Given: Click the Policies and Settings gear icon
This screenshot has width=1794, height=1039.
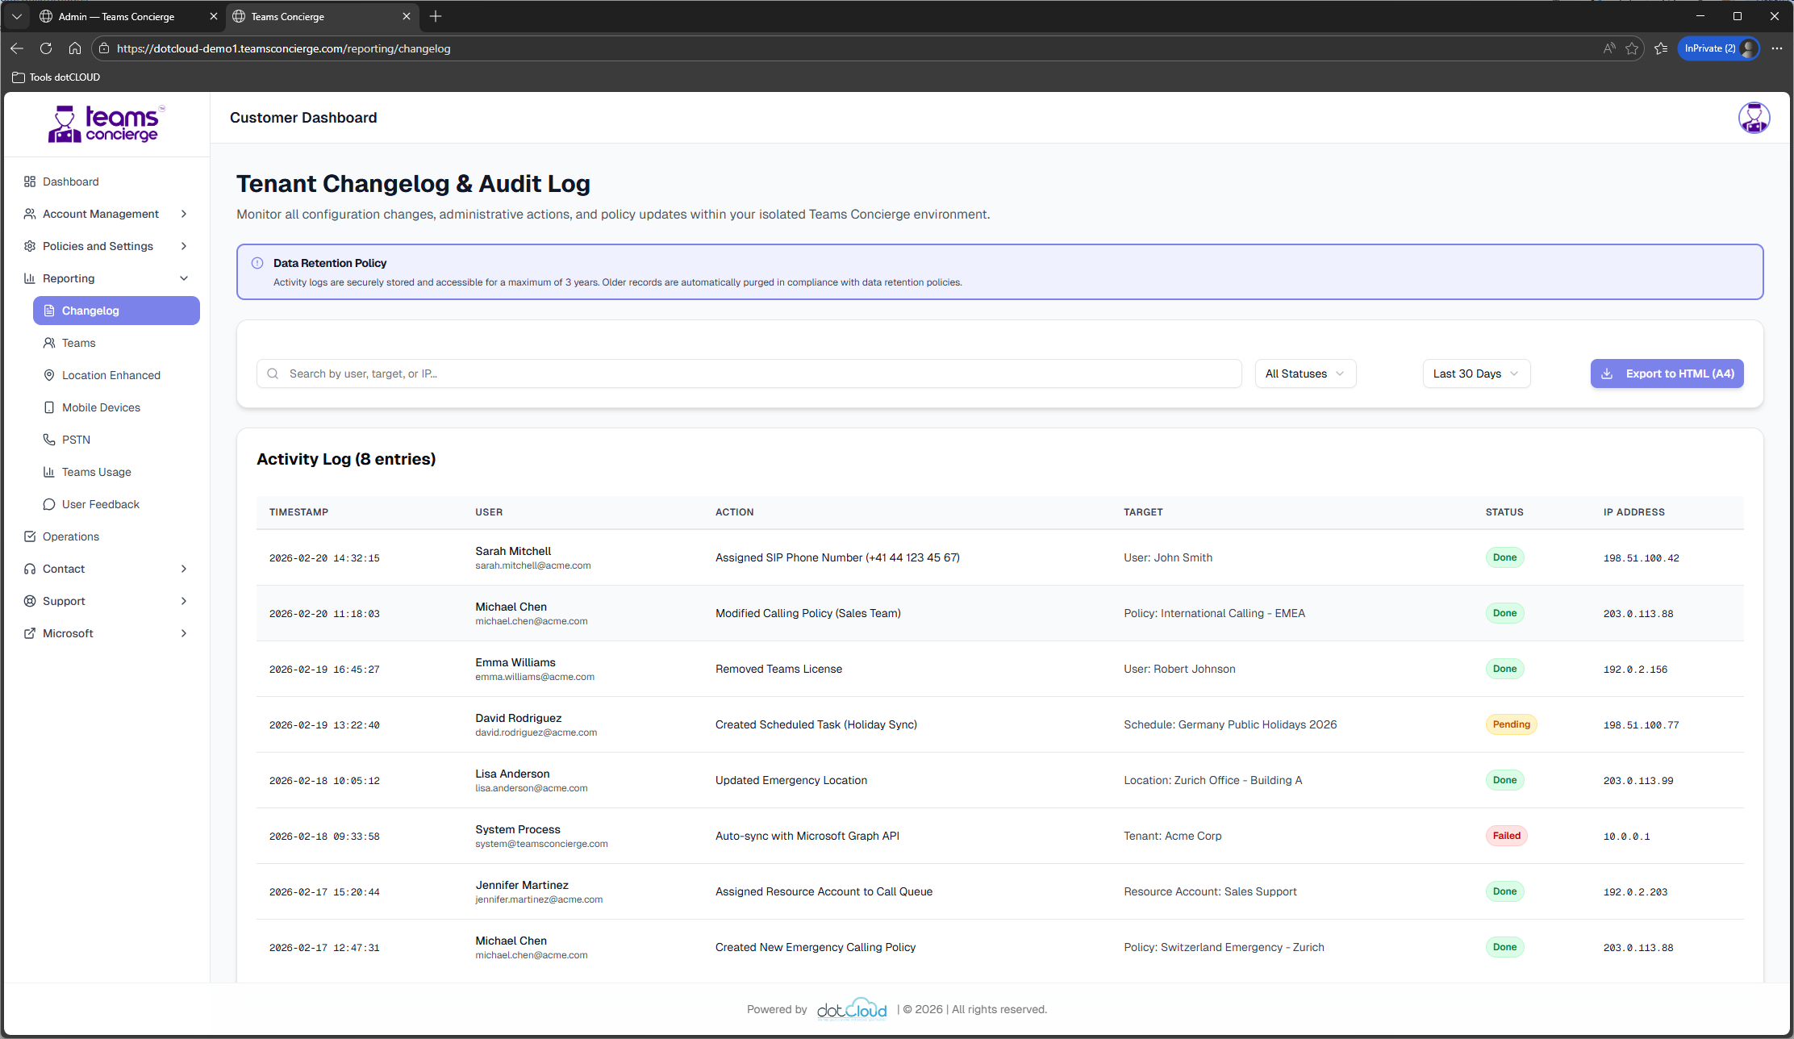Looking at the screenshot, I should [x=30, y=246].
